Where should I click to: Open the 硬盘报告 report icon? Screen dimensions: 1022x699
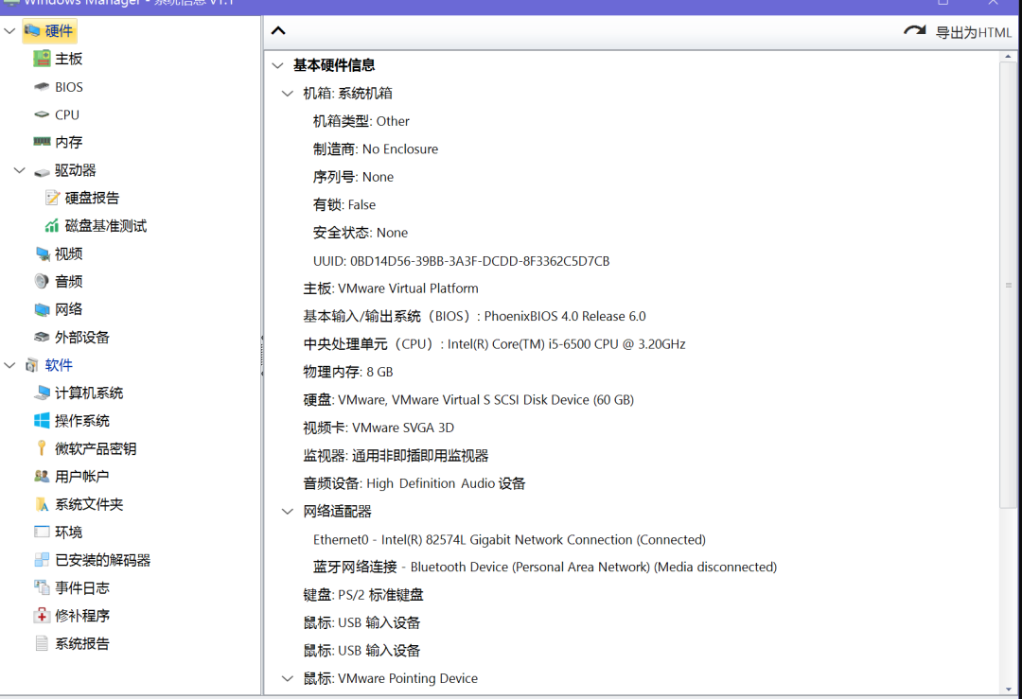pyautogui.click(x=52, y=198)
